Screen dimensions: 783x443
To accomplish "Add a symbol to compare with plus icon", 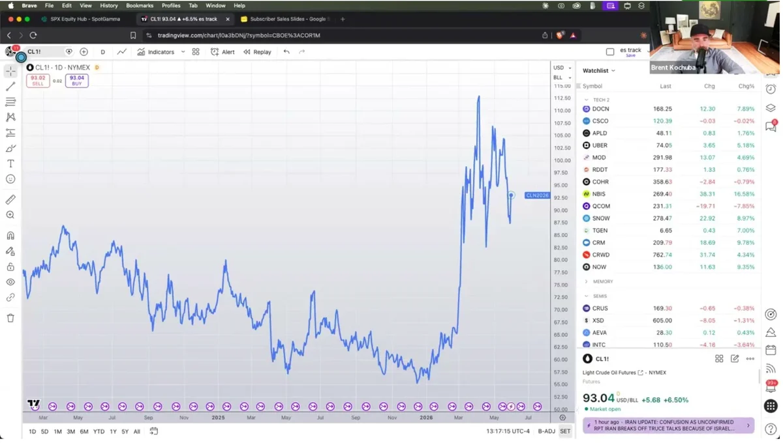I will pyautogui.click(x=84, y=51).
